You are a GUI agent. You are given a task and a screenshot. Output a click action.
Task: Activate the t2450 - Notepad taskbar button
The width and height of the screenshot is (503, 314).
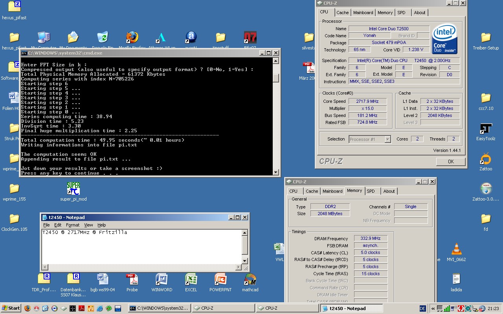click(351, 309)
